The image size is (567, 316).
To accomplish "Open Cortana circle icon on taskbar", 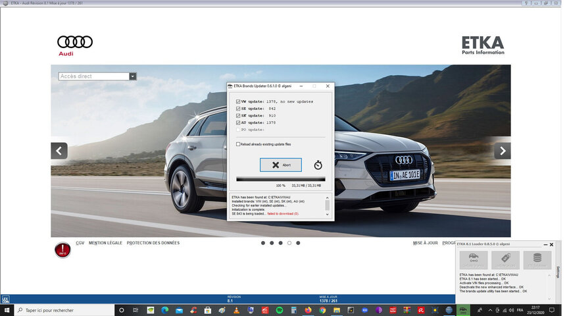I will pyautogui.click(x=122, y=310).
